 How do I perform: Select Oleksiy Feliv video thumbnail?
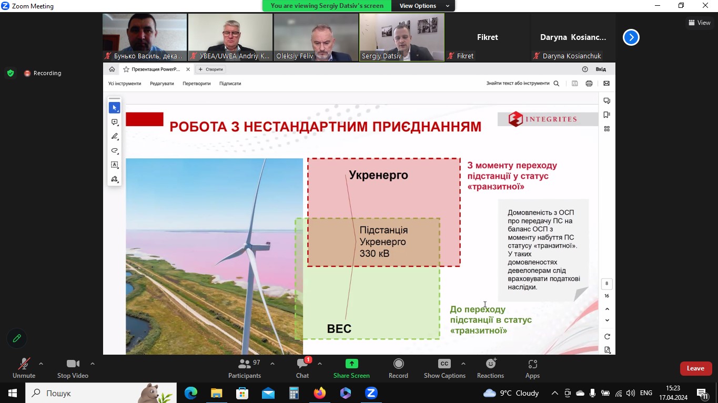[316, 37]
